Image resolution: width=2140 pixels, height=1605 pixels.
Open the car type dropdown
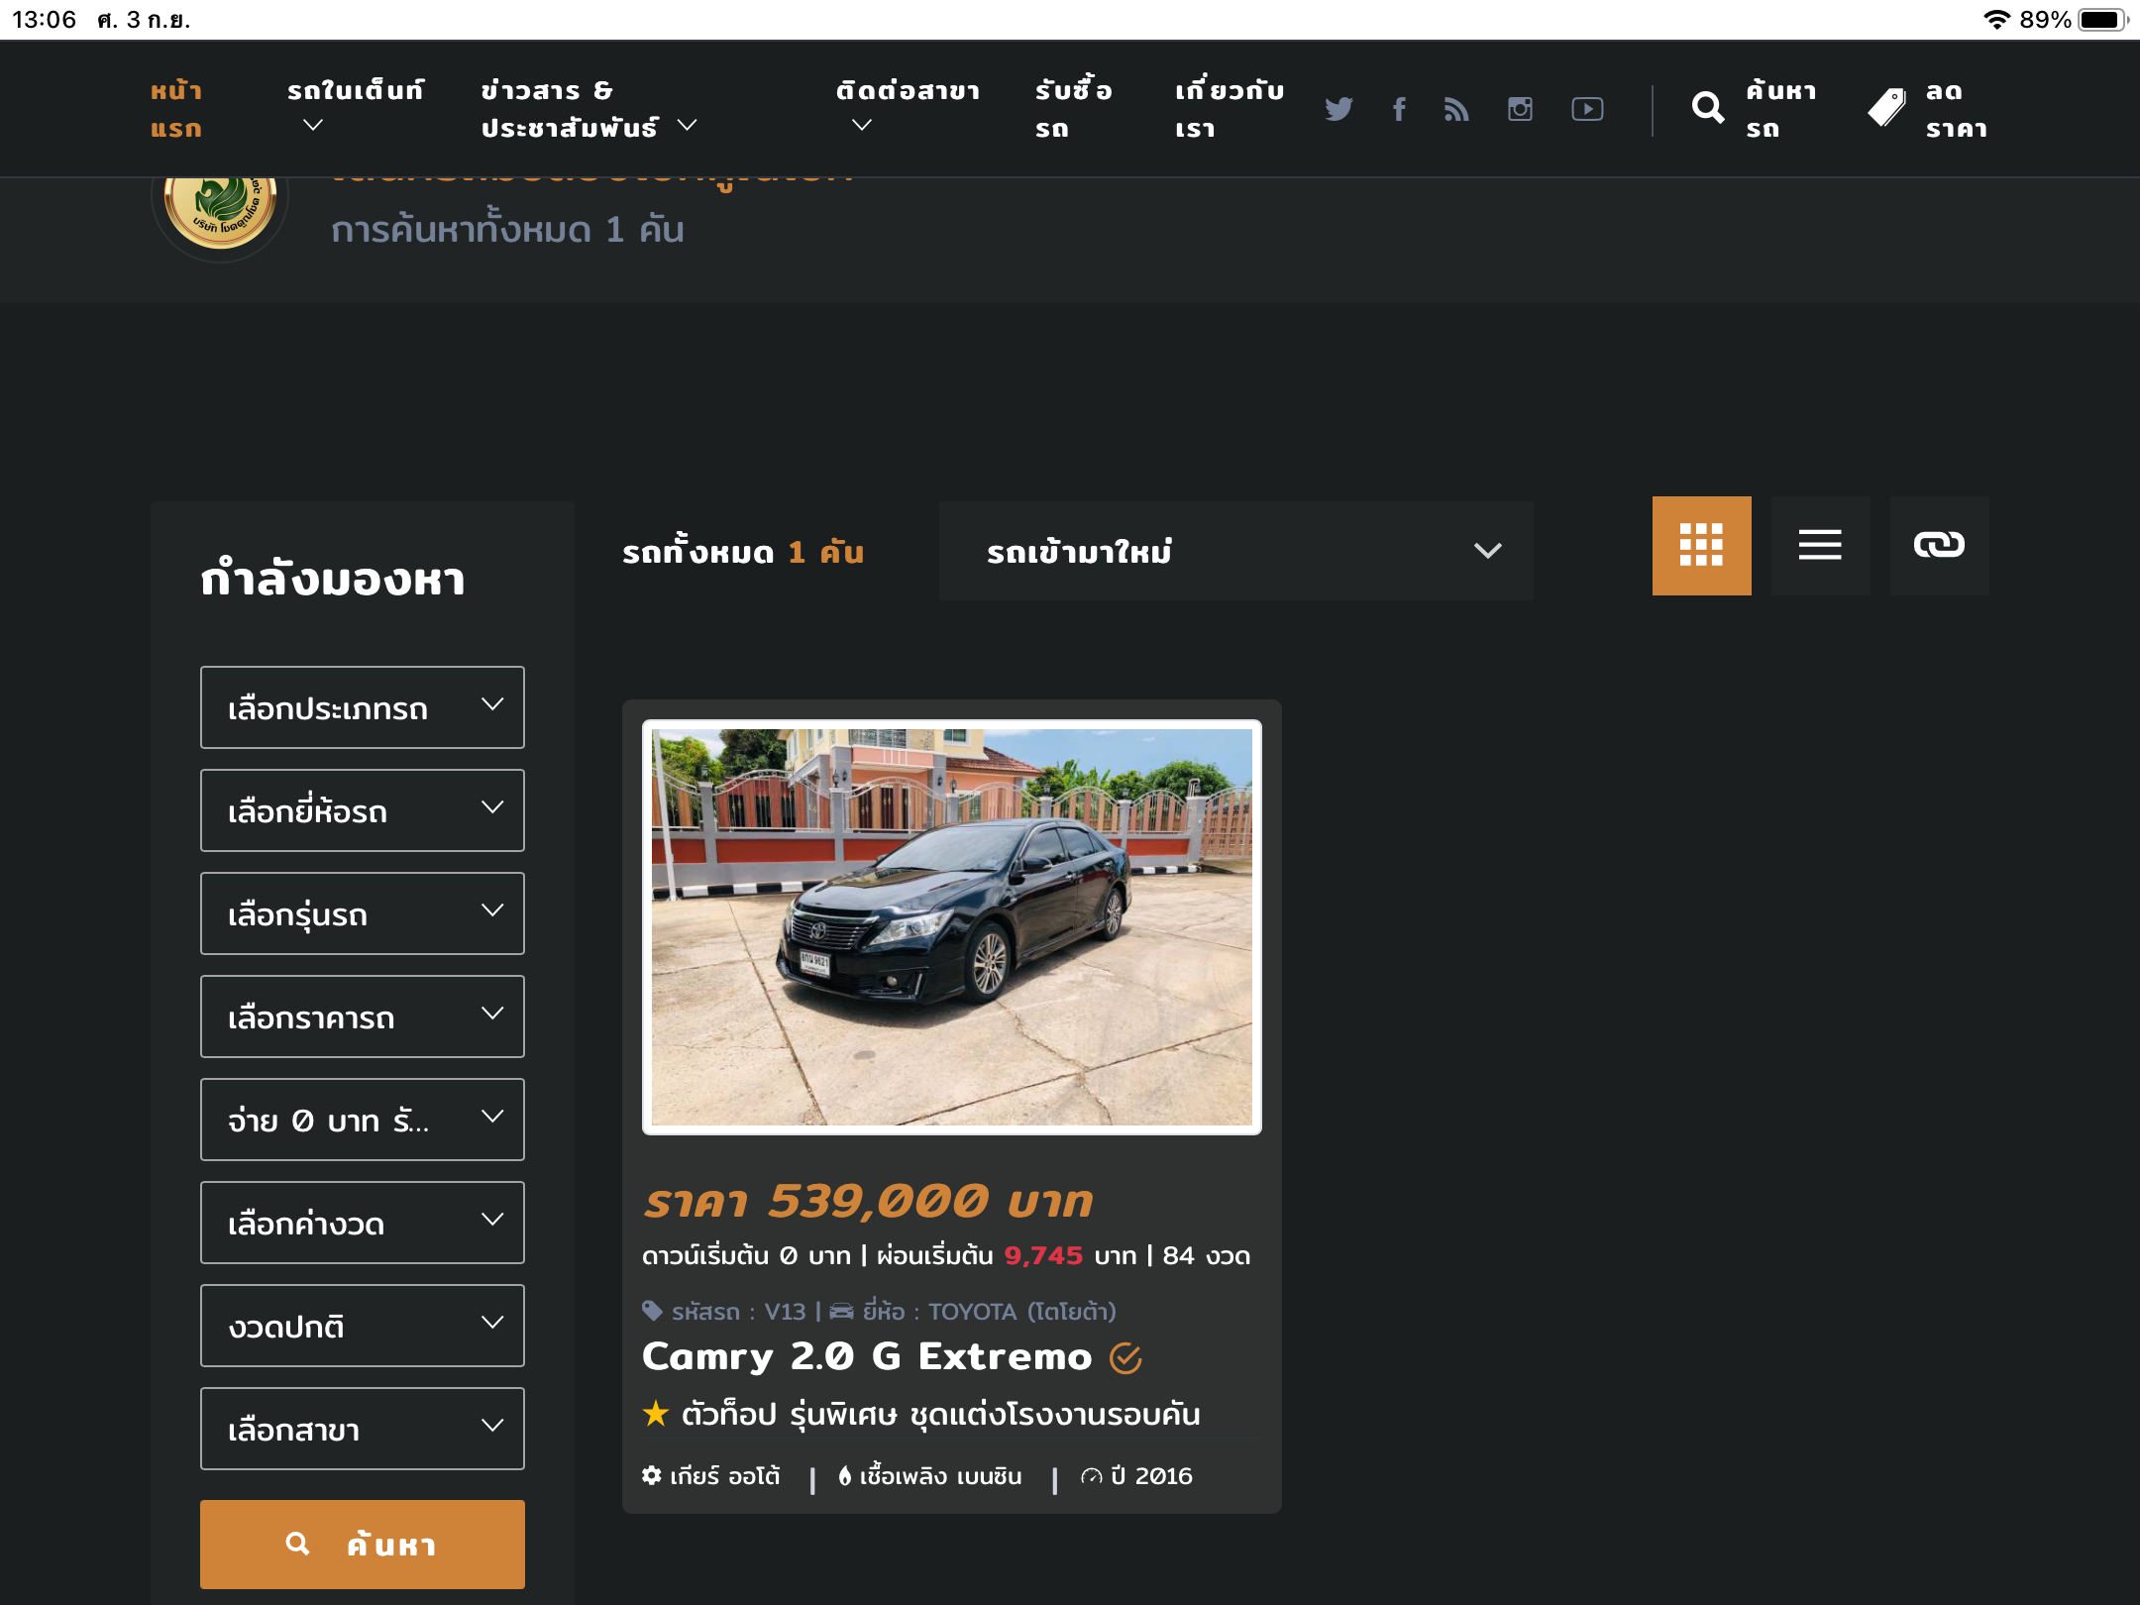pos(362,707)
